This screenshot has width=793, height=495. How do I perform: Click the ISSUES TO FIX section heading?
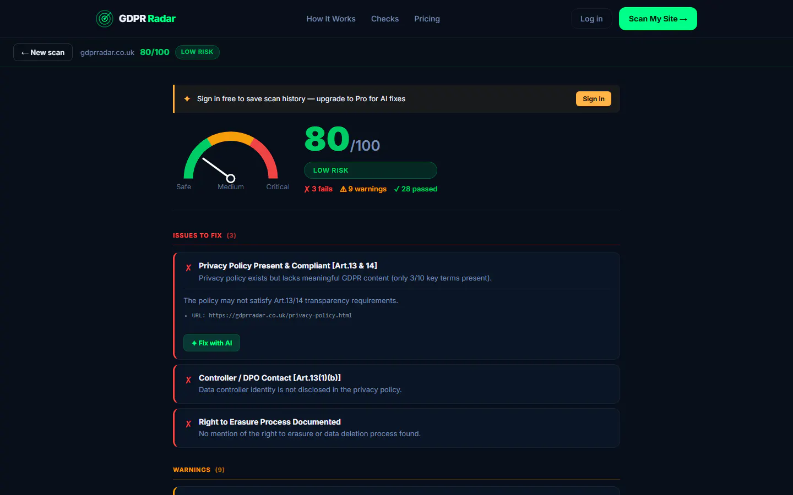point(204,235)
